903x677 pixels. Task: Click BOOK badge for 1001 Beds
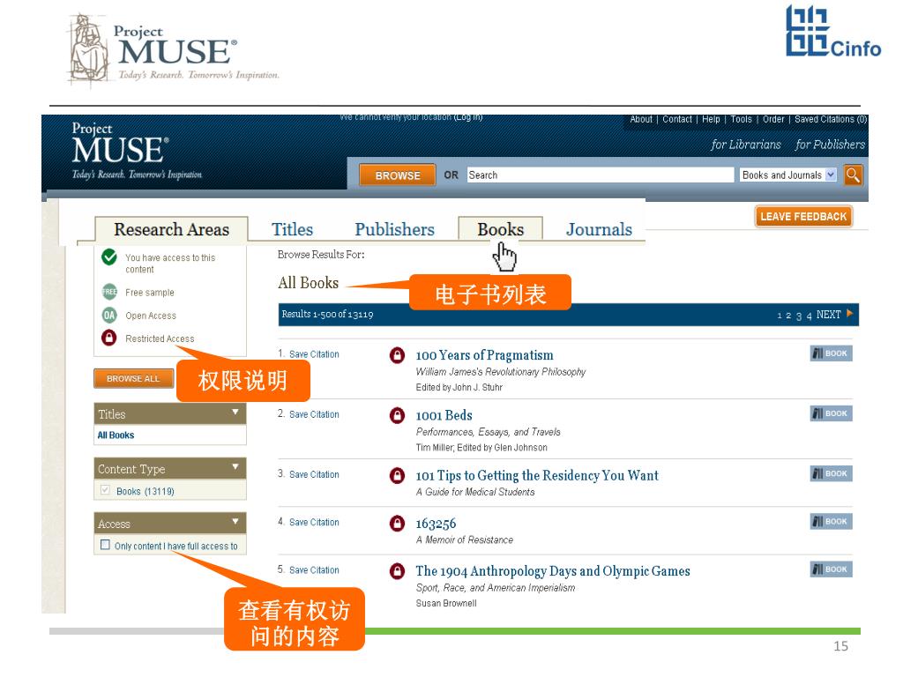(x=831, y=413)
